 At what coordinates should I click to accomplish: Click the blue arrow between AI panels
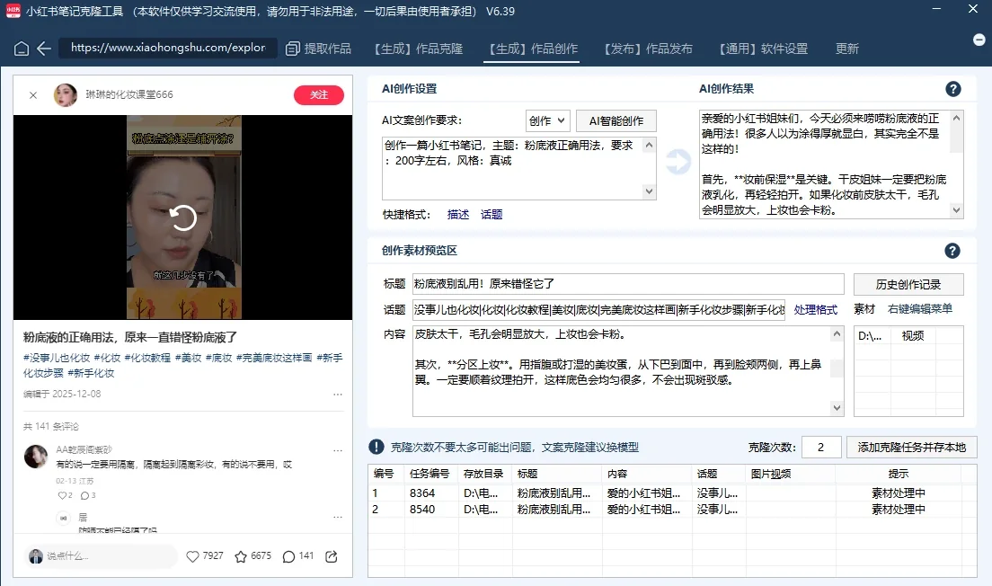(x=678, y=162)
